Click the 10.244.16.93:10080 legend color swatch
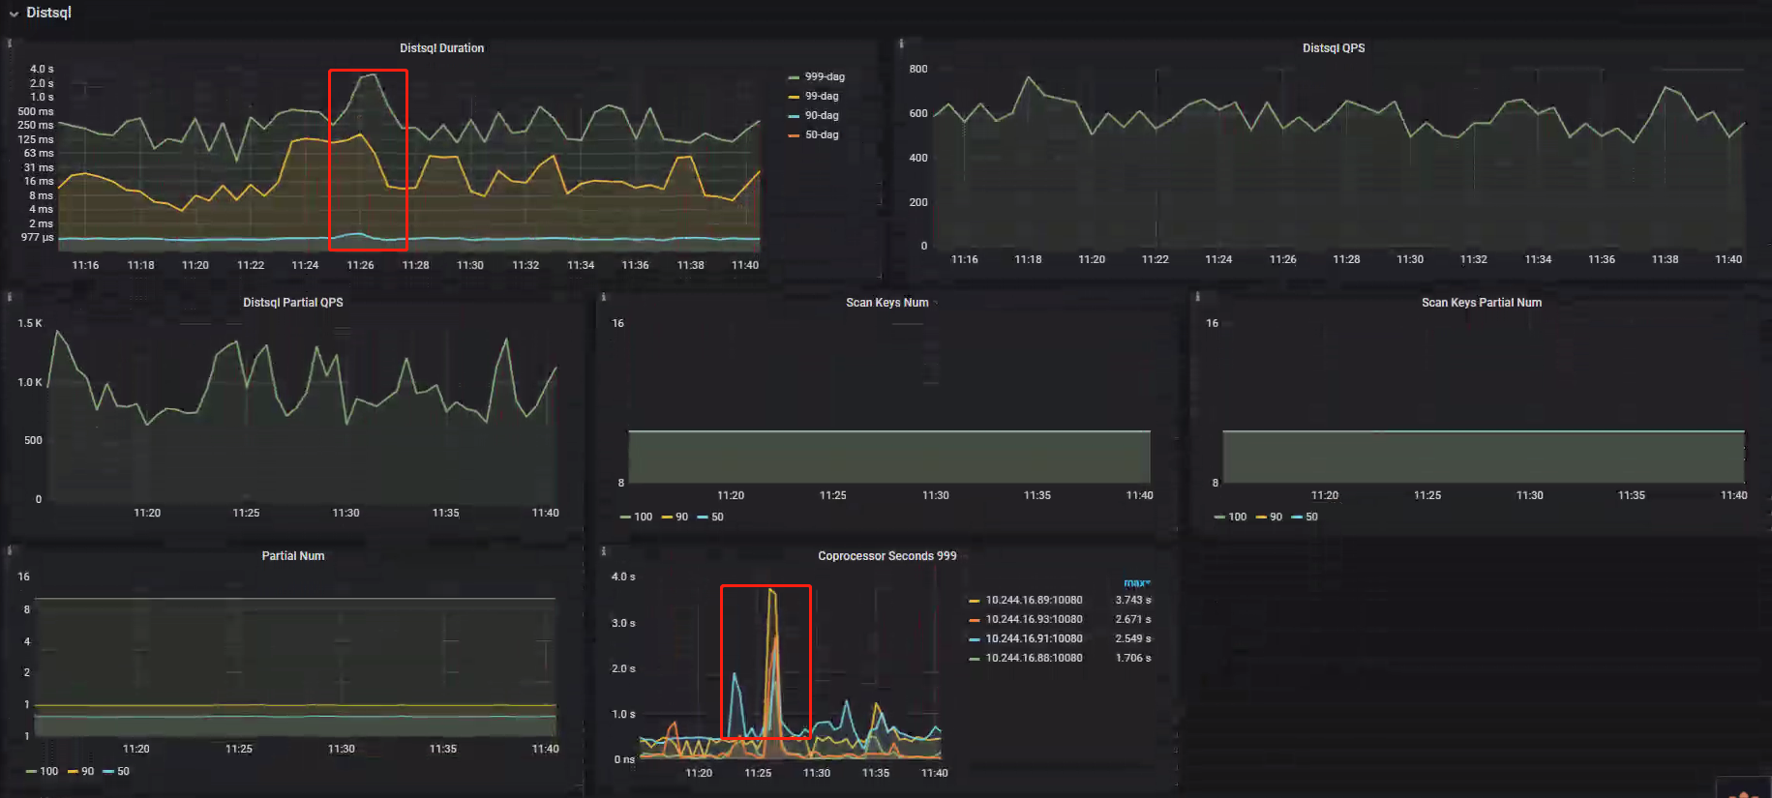1772x798 pixels. point(975,620)
